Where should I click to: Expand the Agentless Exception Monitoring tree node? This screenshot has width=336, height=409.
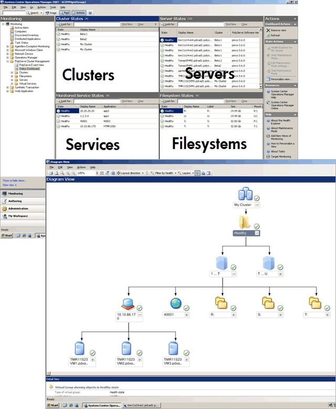(x=7, y=46)
